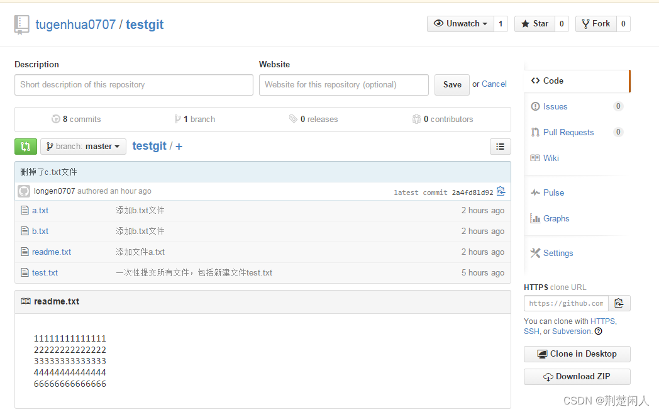This screenshot has width=659, height=412.
Task: Click the longen0707 author avatar
Action: tap(24, 191)
